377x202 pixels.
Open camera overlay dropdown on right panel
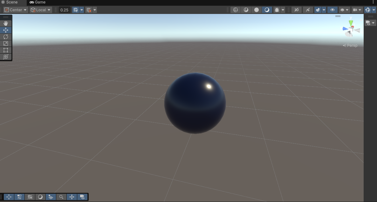[370, 23]
